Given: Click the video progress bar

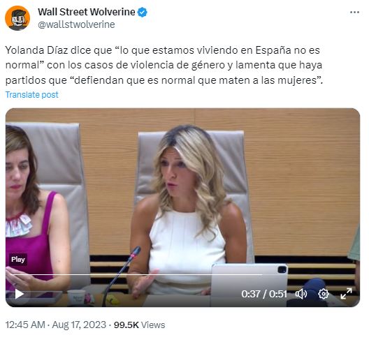Looking at the screenshot, I should 182,274.
